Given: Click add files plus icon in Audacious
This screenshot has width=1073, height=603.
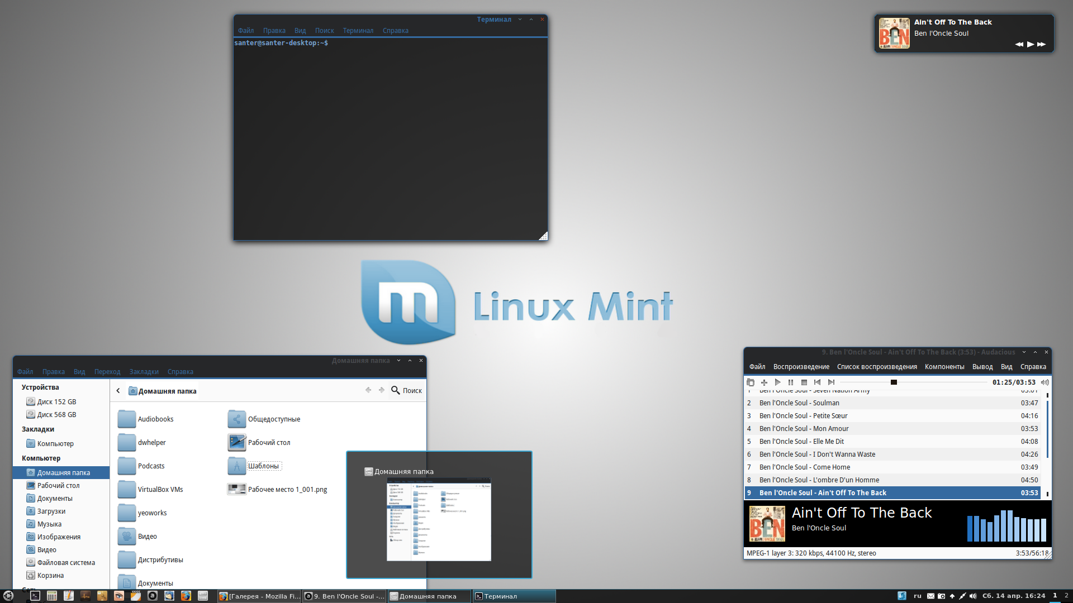Looking at the screenshot, I should (764, 382).
